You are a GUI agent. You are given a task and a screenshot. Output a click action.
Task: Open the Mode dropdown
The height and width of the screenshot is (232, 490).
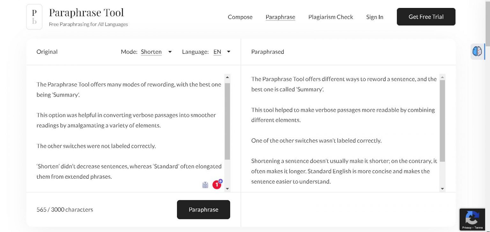pos(170,52)
